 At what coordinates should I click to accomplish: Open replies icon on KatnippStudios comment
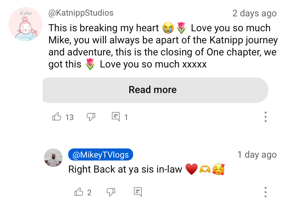coord(116,117)
